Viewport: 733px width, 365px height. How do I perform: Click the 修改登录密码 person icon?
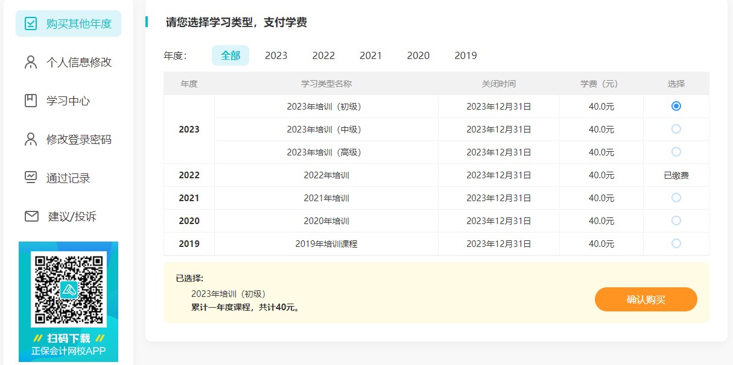[x=31, y=139]
